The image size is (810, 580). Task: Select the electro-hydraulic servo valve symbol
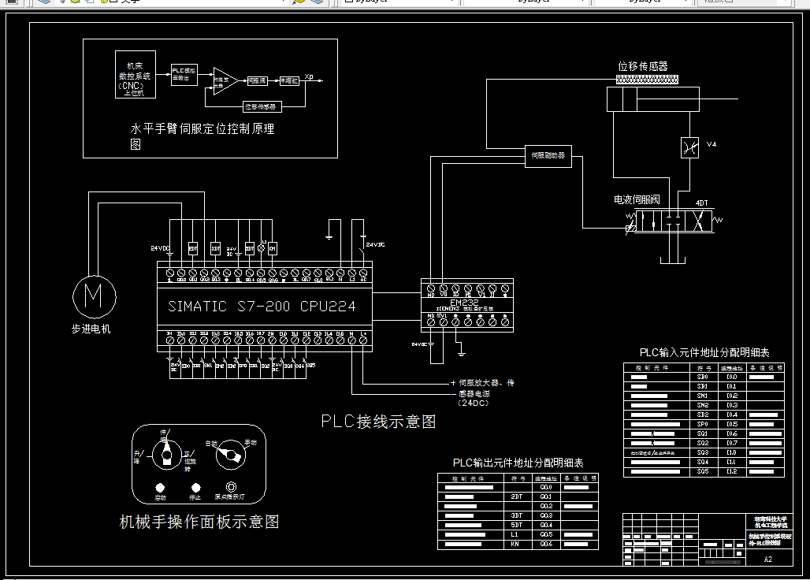click(674, 221)
